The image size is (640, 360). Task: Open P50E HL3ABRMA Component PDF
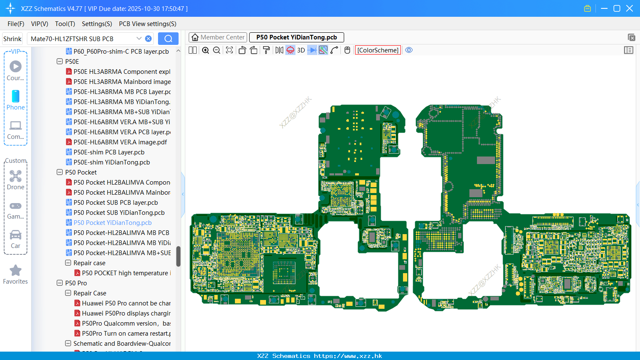tap(119, 71)
